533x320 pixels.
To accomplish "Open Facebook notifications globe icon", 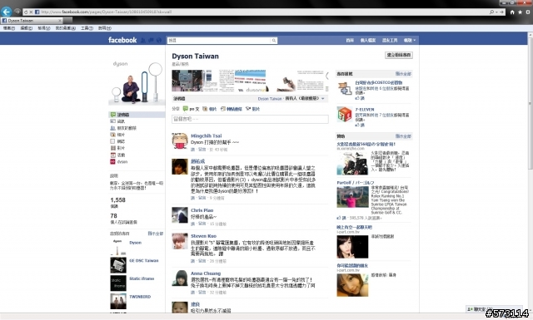I will point(159,40).
